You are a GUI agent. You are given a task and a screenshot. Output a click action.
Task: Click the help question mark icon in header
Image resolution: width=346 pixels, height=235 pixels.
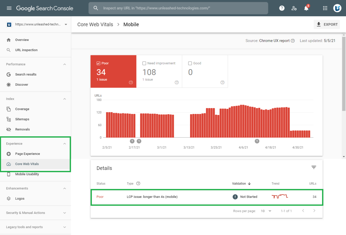[282, 8]
